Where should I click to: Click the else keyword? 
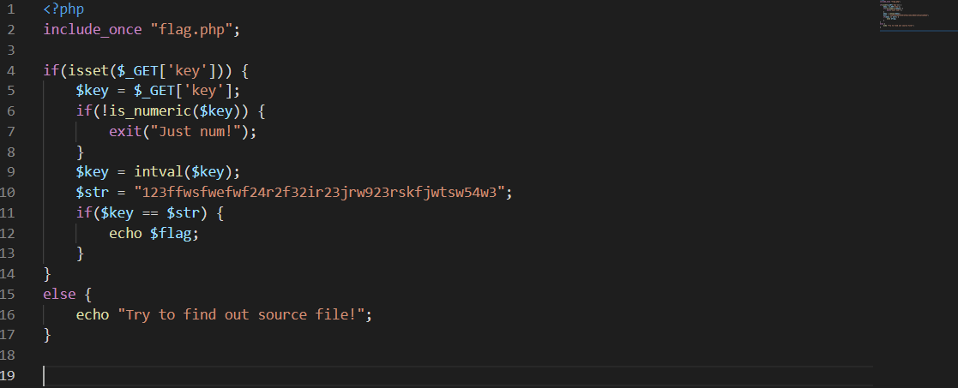point(59,294)
